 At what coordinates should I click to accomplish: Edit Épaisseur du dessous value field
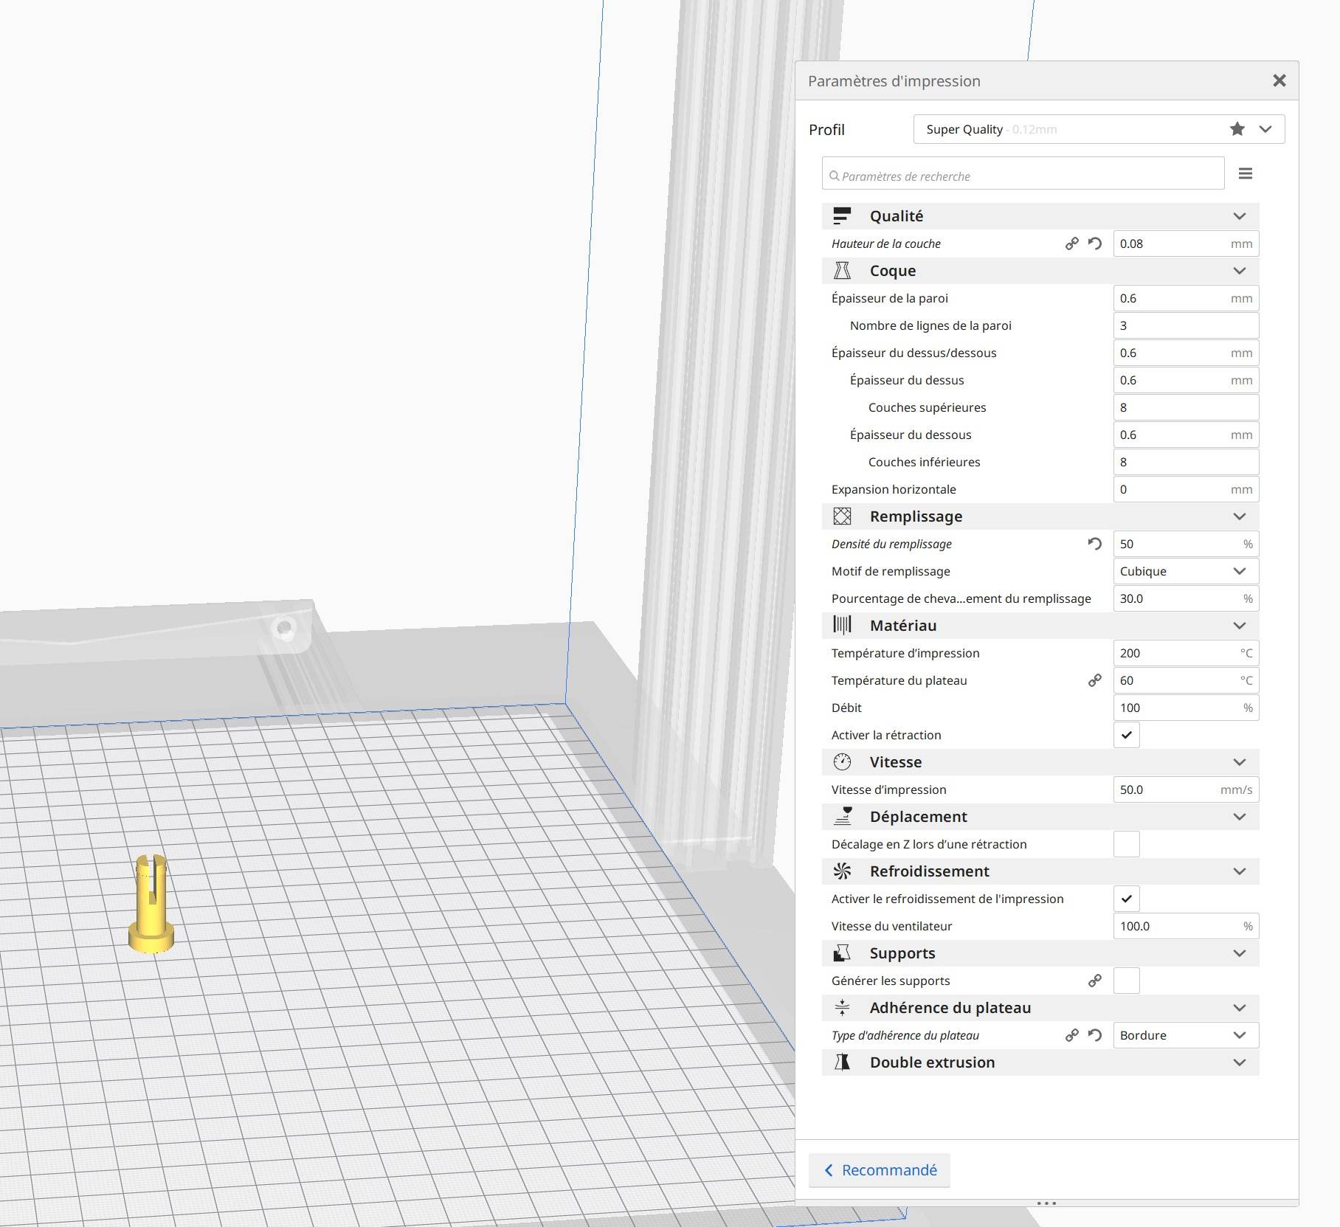tap(1186, 435)
